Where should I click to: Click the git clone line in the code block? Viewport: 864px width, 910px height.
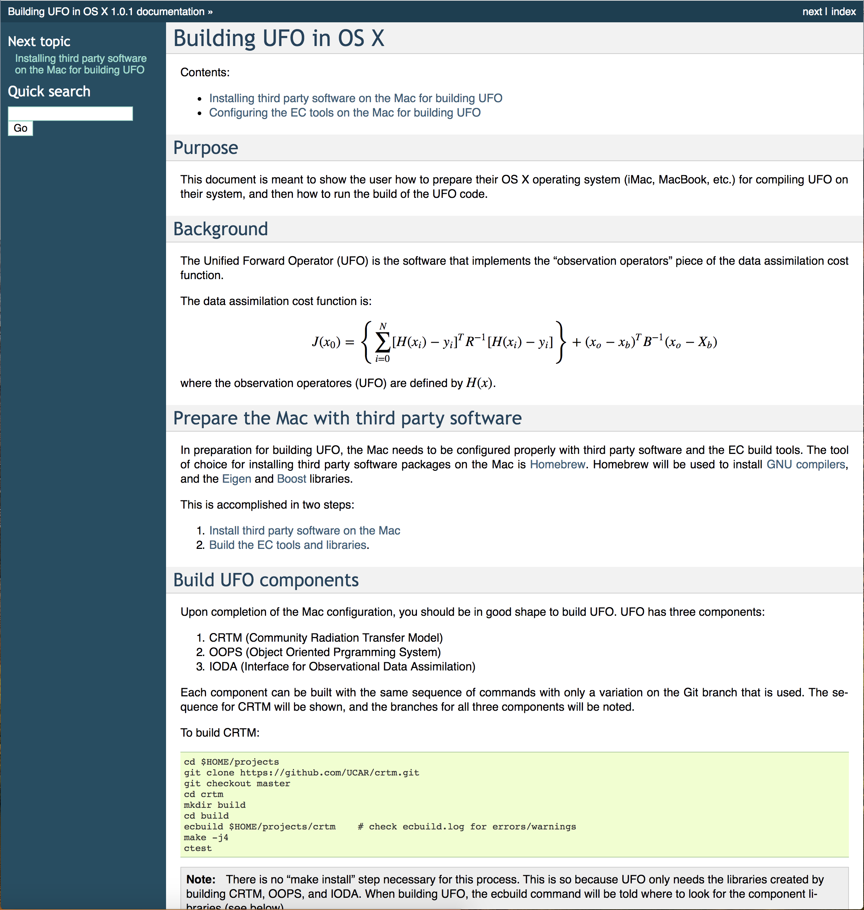click(x=302, y=773)
